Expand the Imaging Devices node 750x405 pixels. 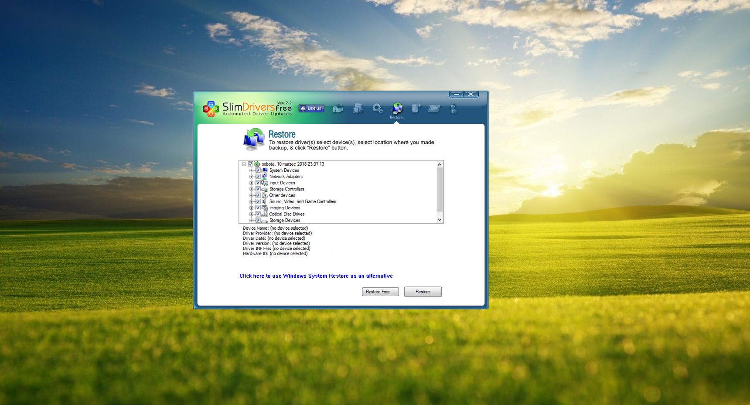tap(251, 208)
